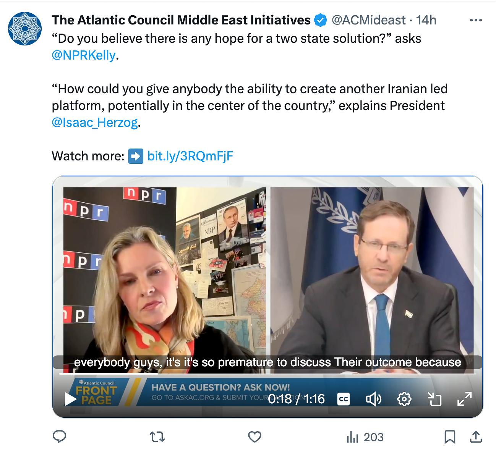Click the verified badge next to account name
The image size is (496, 451).
[320, 20]
